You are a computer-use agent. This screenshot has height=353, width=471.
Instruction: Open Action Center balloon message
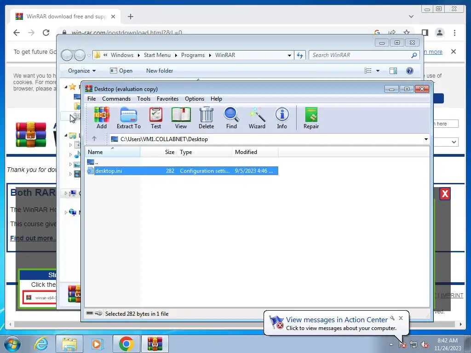[337, 320]
